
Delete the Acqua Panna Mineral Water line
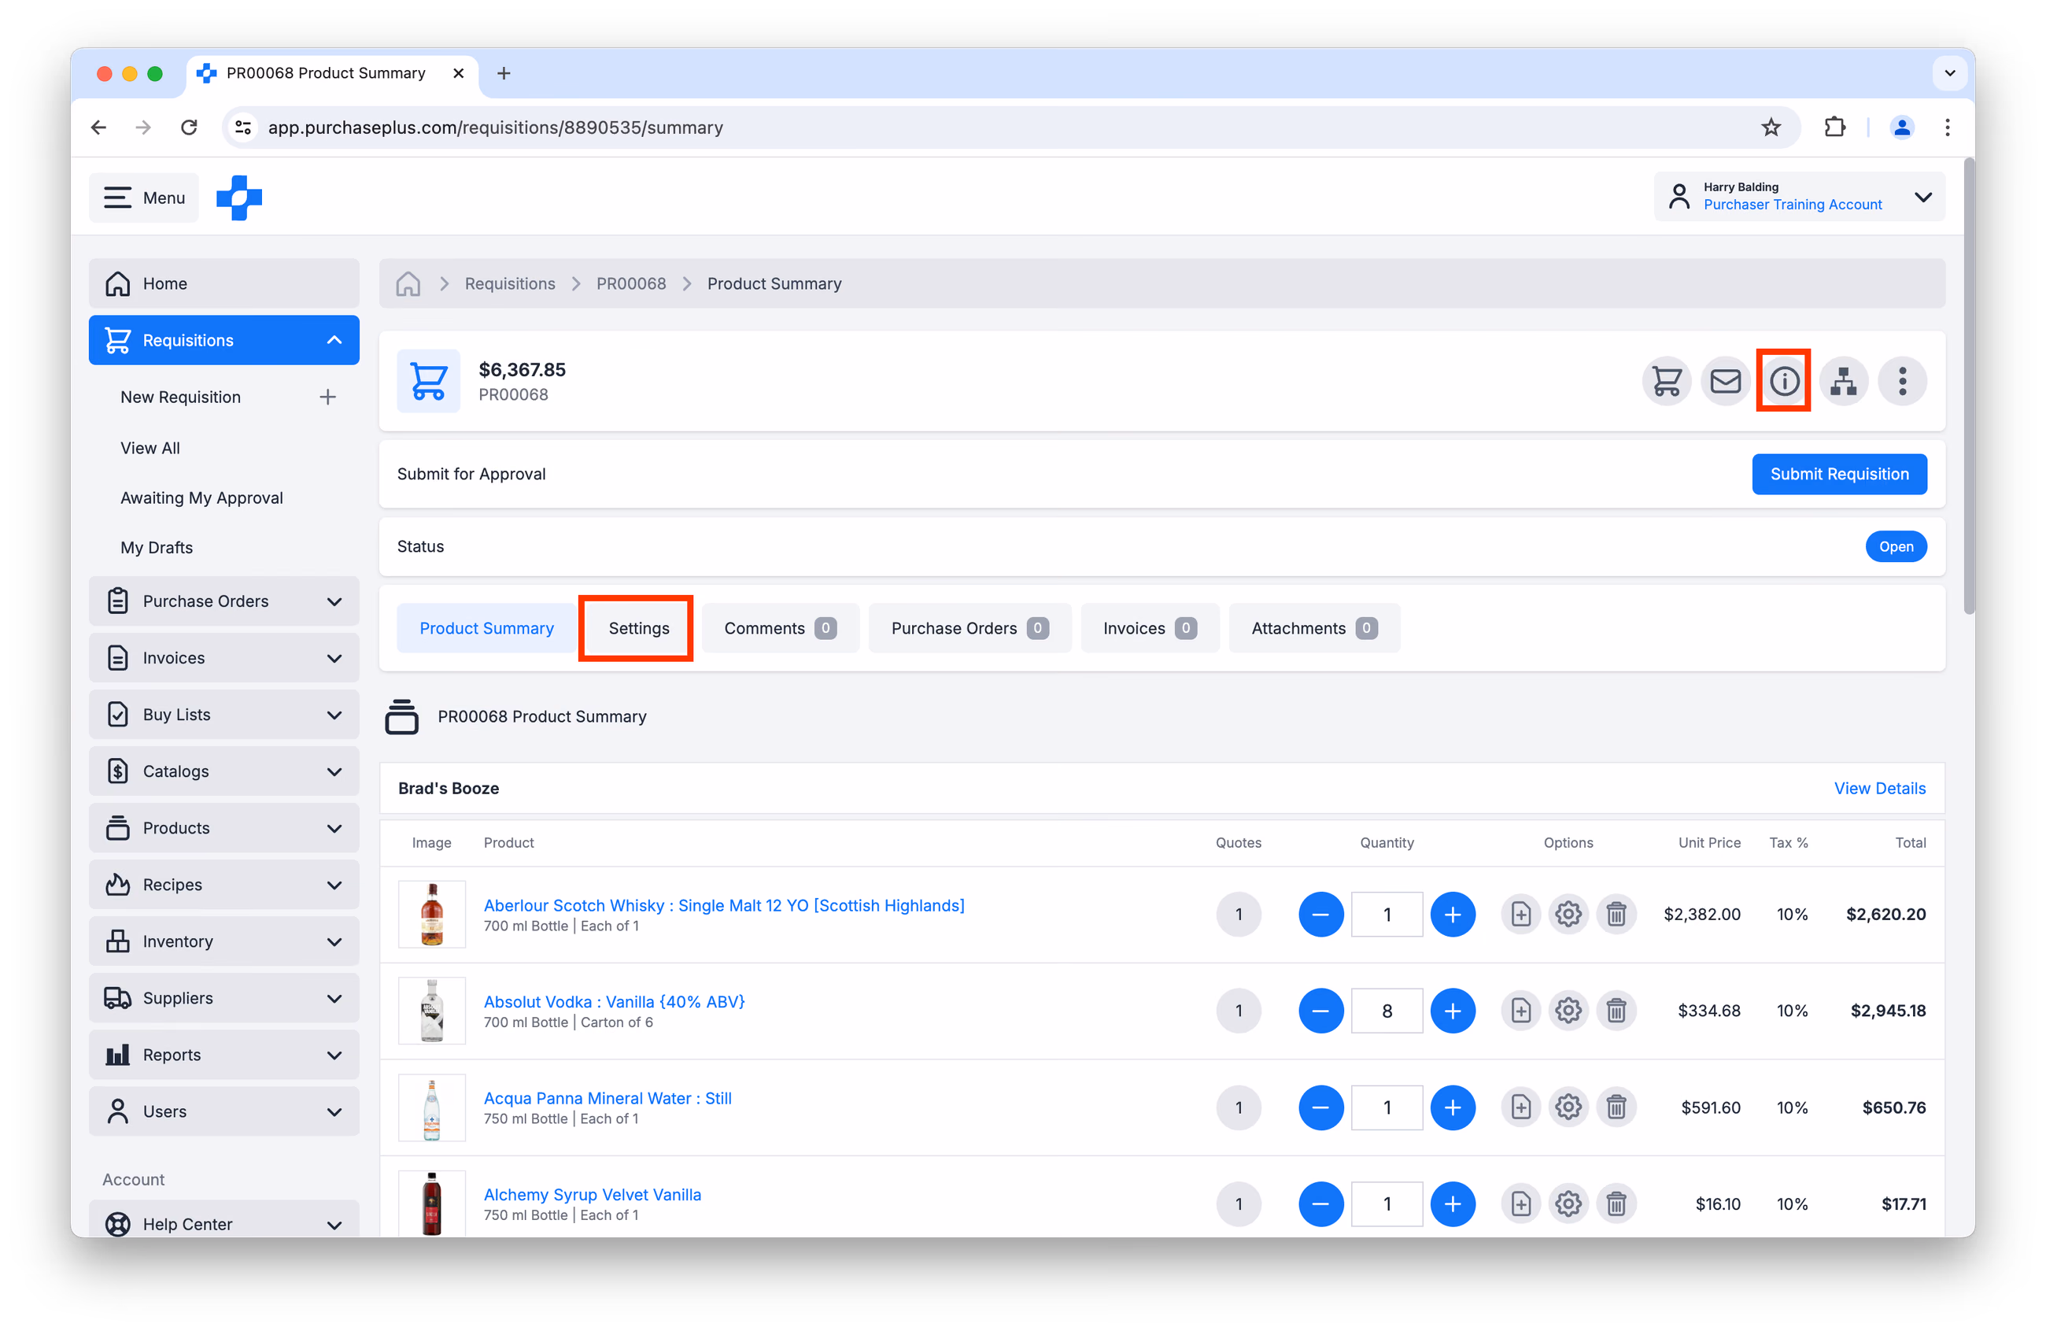coord(1616,1107)
